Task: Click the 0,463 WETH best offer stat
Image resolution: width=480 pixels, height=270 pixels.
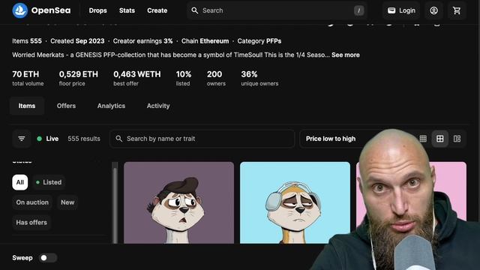Action: click(x=136, y=78)
